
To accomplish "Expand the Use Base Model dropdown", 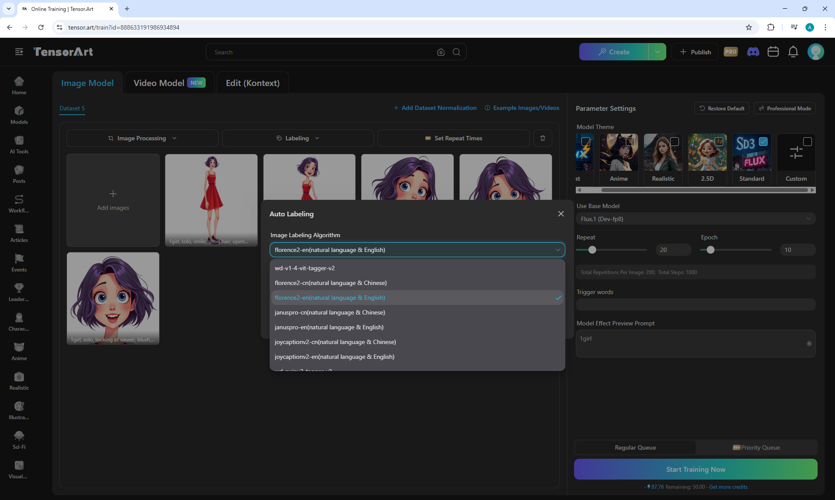I will coord(695,219).
